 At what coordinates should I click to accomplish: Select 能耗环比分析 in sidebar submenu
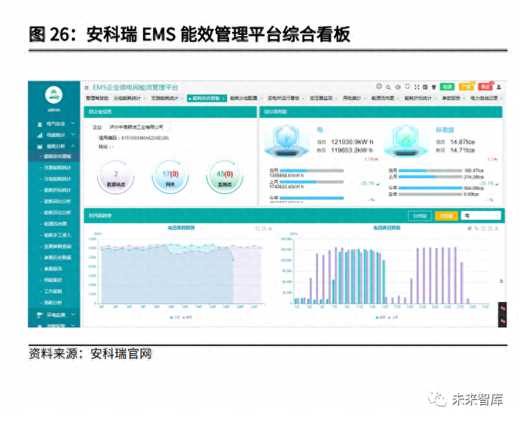58,212
